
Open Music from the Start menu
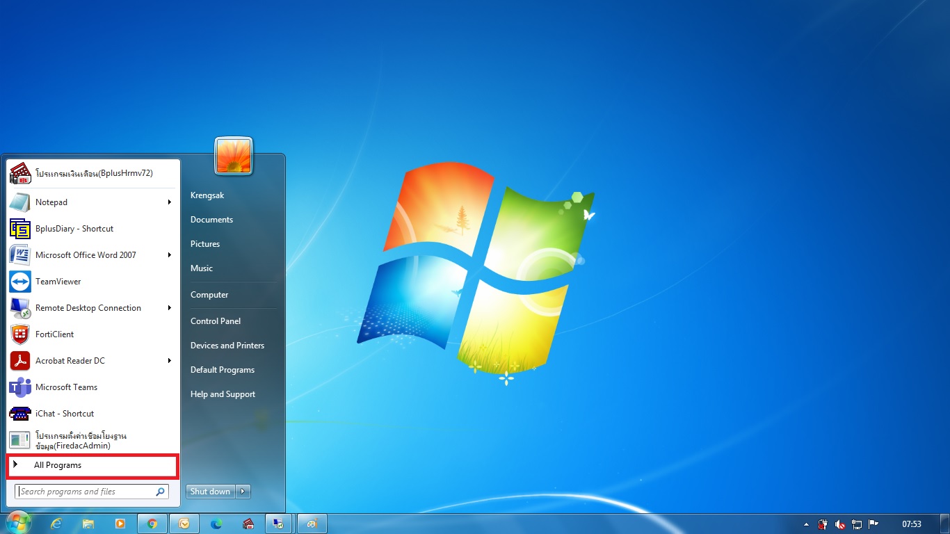tap(202, 268)
